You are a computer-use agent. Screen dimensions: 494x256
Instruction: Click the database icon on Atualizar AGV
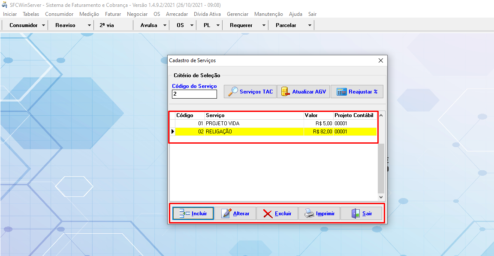coord(285,91)
